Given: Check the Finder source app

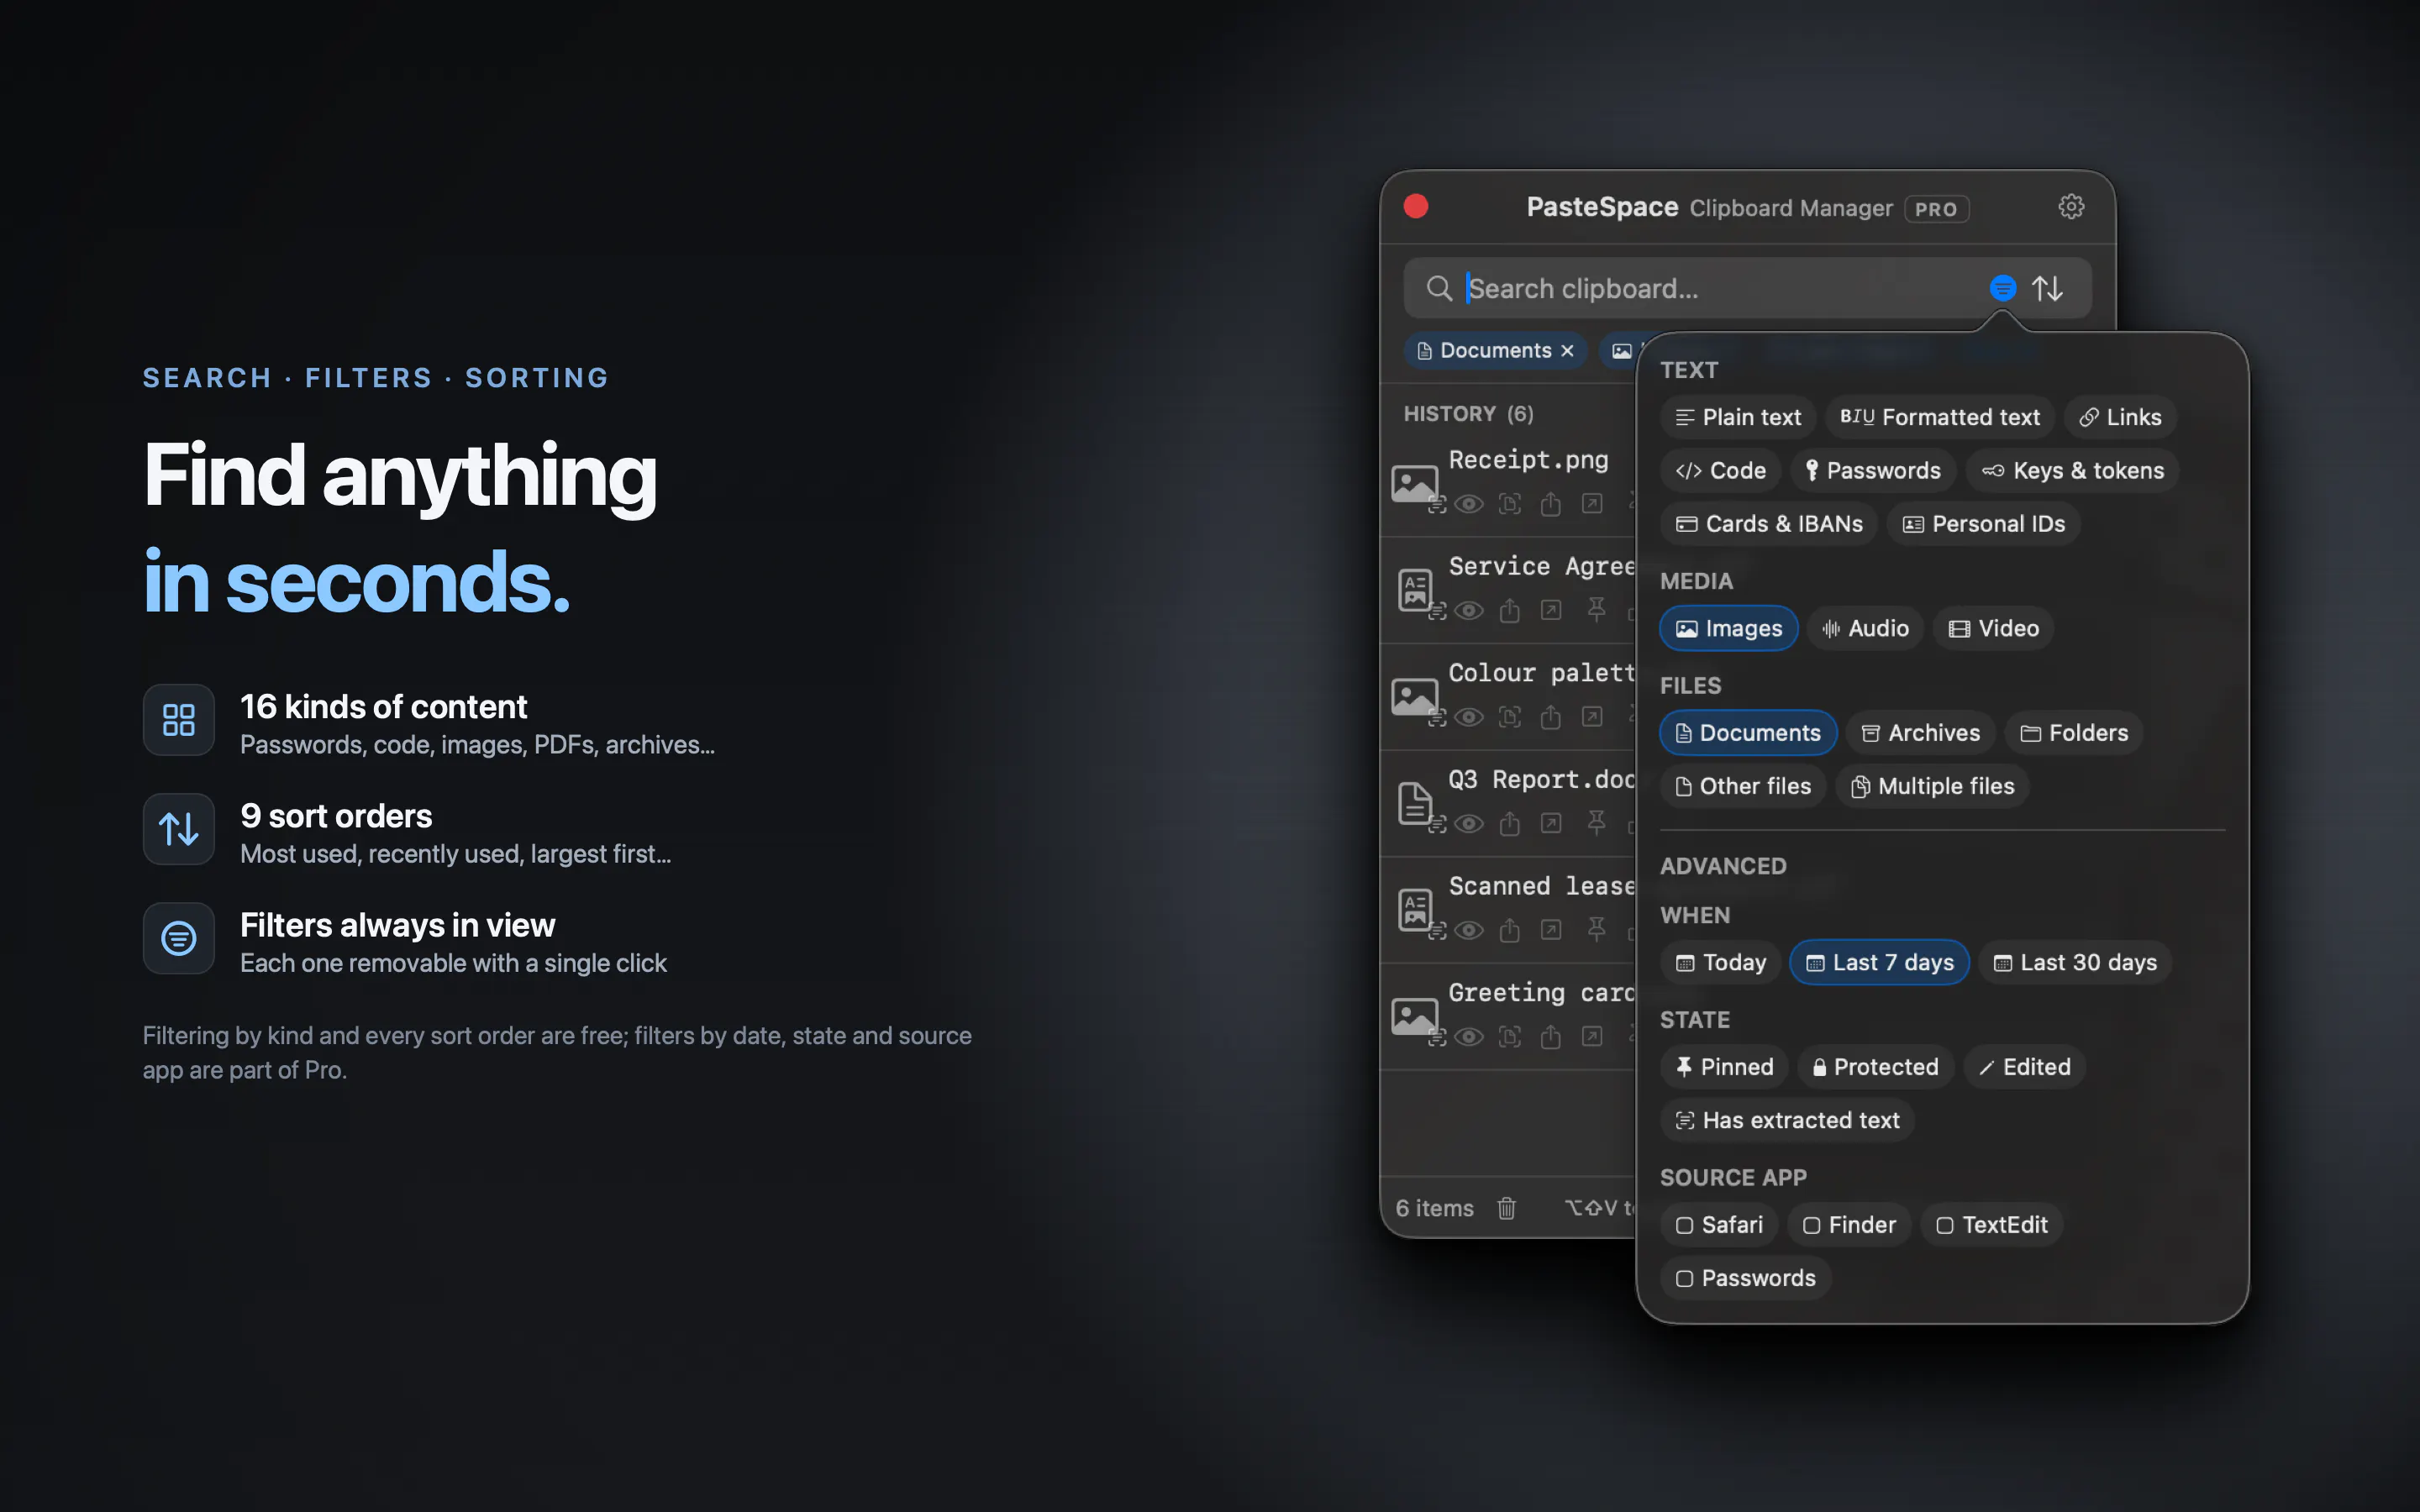Looking at the screenshot, I should coord(1849,1225).
